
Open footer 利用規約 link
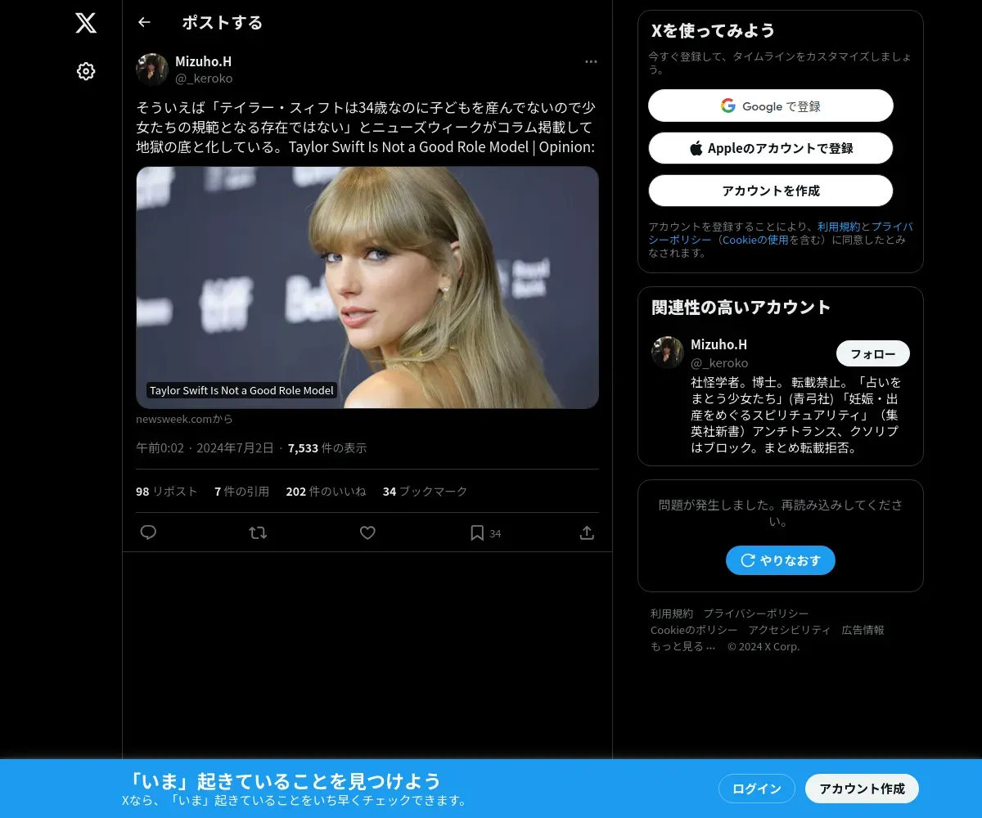coord(672,613)
